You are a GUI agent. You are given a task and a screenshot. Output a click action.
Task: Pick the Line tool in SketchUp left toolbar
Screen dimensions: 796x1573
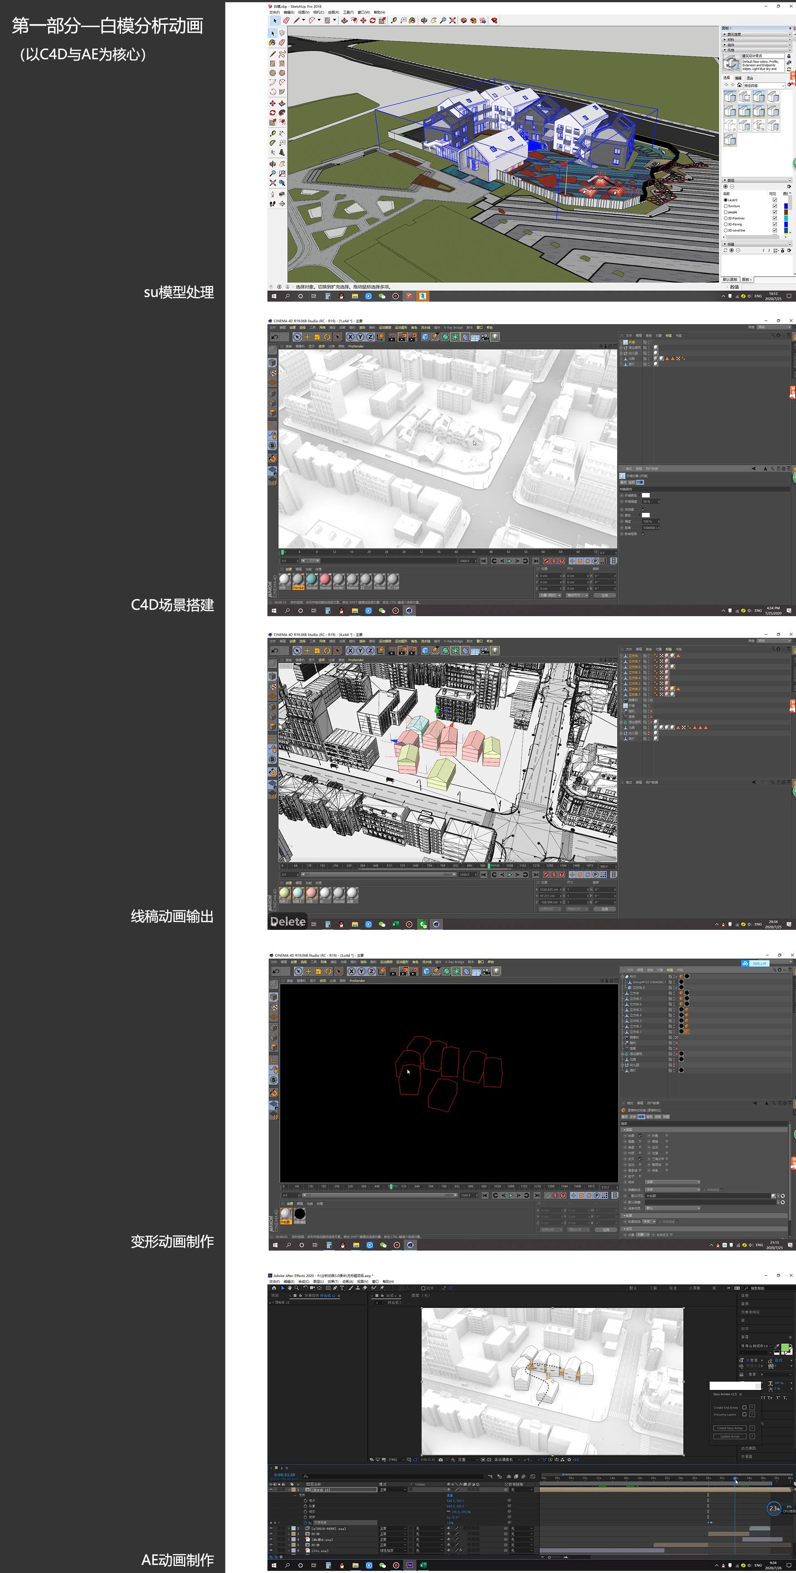coord(272,54)
